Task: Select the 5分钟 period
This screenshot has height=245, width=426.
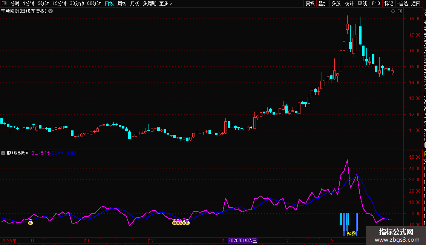Action: 43,3
